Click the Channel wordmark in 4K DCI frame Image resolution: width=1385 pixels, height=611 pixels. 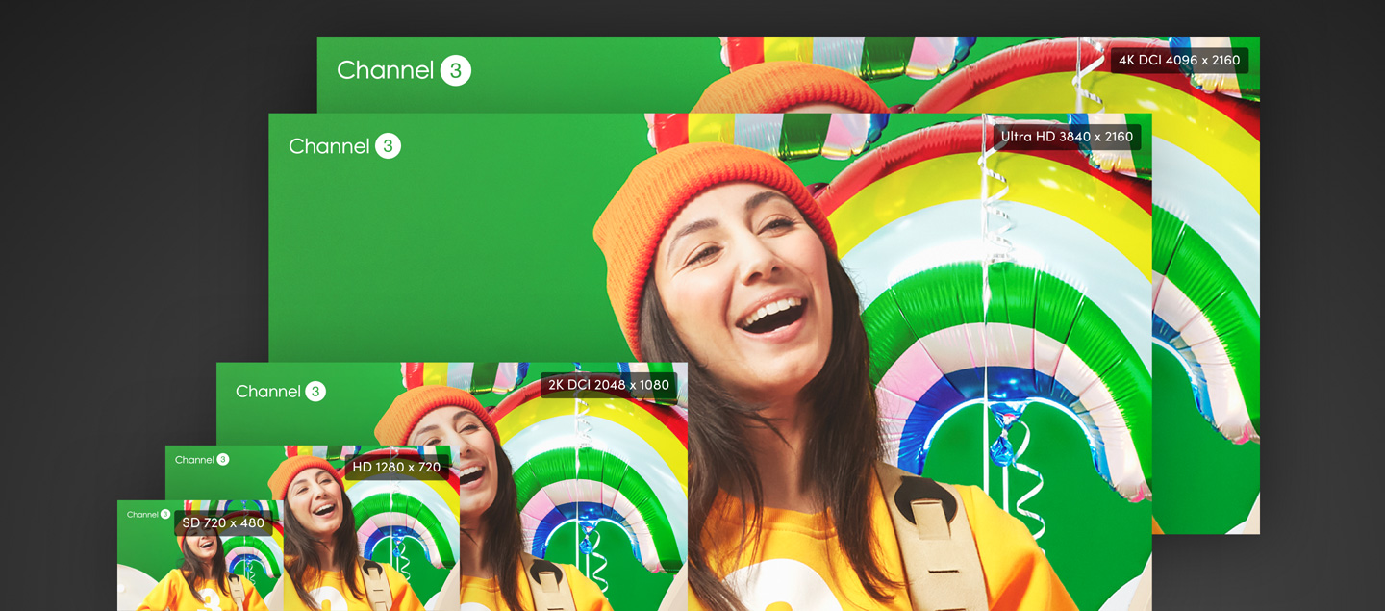click(385, 70)
